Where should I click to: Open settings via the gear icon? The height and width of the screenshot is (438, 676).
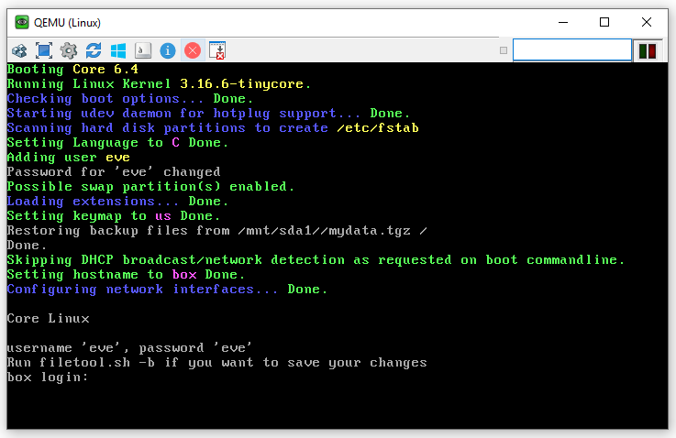click(69, 50)
